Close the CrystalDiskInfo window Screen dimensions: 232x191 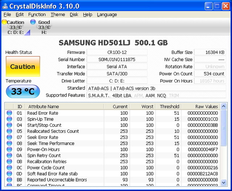(x=226, y=6)
